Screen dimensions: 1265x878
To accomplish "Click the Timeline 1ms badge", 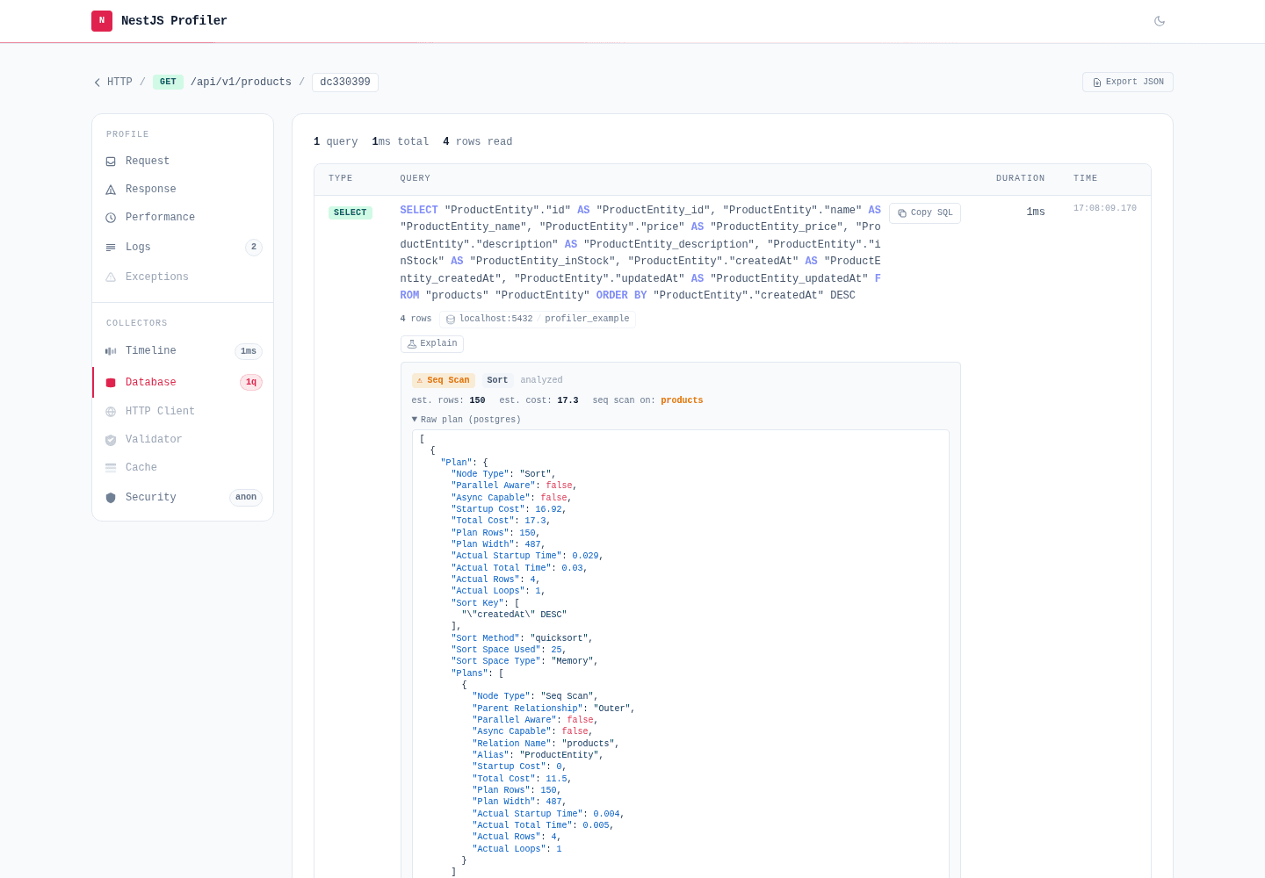I will pos(249,351).
